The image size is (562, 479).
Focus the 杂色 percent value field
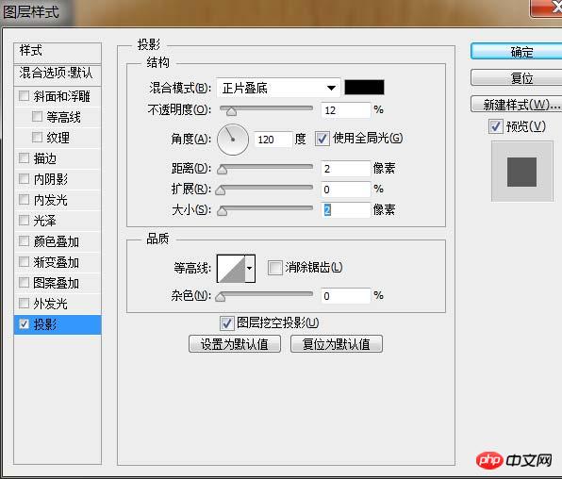click(x=345, y=296)
